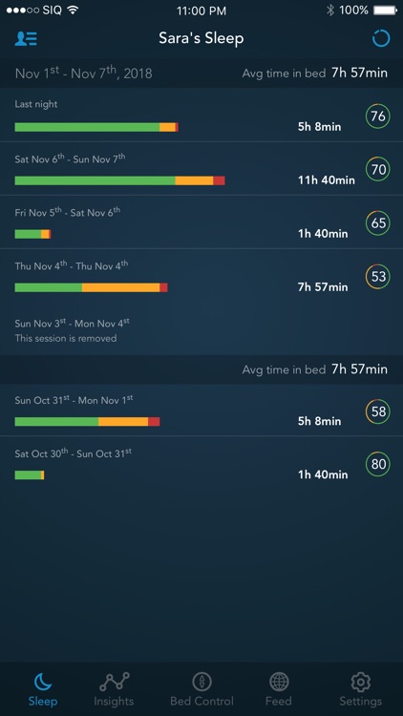Open the Sleep tab moon icon
This screenshot has height=716, width=403.
43,683
